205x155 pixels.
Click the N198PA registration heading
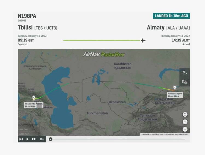(27, 16)
